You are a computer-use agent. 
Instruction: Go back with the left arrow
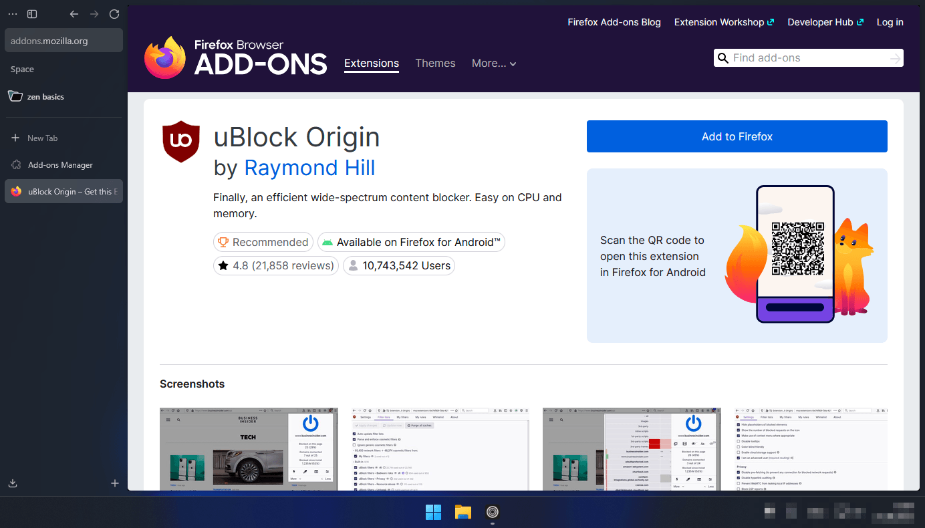pyautogui.click(x=74, y=14)
